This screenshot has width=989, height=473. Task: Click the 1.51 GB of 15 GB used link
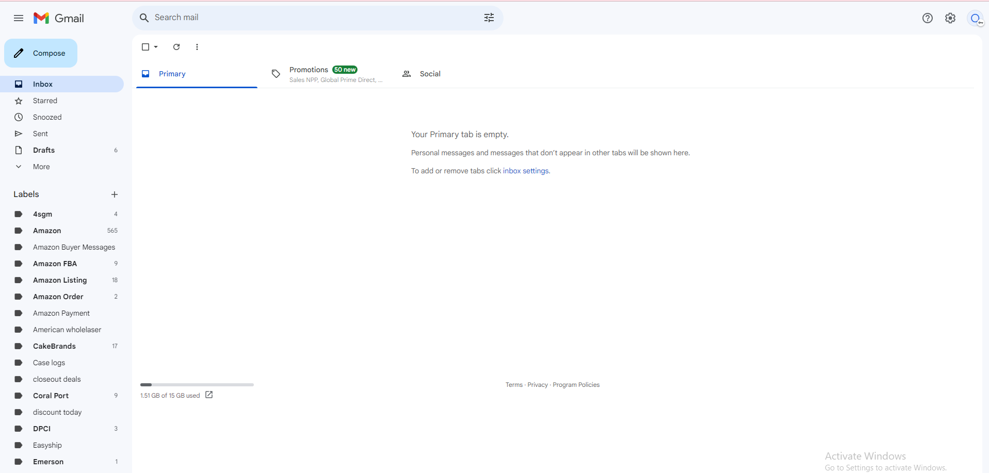170,396
